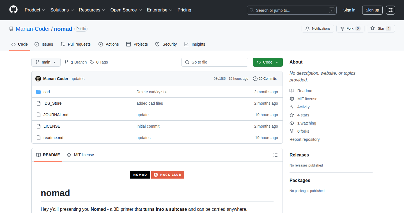The width and height of the screenshot is (404, 213).
Task: Click file icon next to readme.md
Action: pos(38,138)
